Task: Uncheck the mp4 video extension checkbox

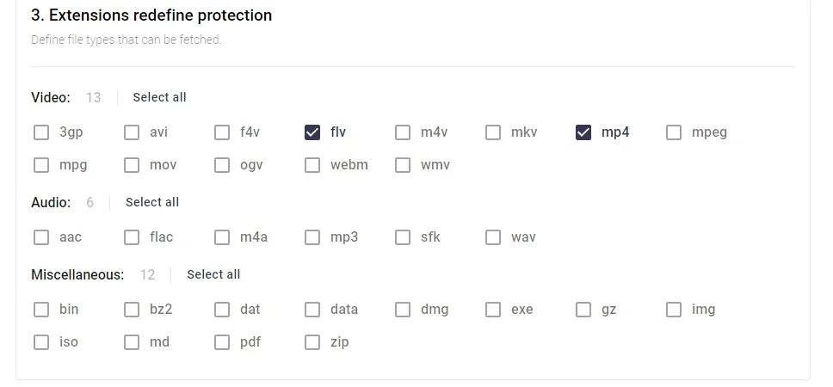Action: tap(583, 132)
